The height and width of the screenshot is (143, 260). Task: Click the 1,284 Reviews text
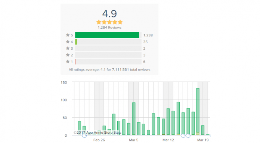(x=109, y=27)
